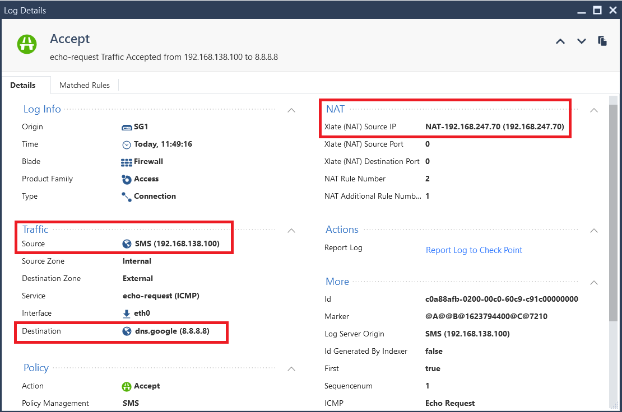The width and height of the screenshot is (622, 412).
Task: Click the globe icon beside SMS source
Action: coord(127,244)
